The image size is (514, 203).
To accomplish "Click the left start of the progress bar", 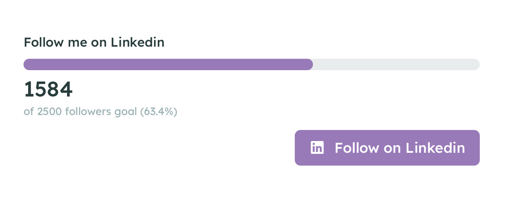I will tap(27, 64).
